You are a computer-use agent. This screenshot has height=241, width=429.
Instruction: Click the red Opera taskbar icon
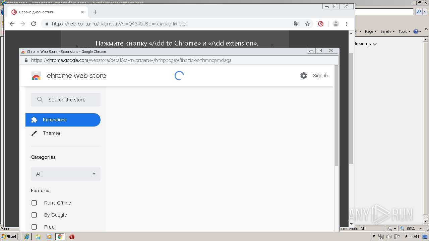pyautogui.click(x=72, y=237)
